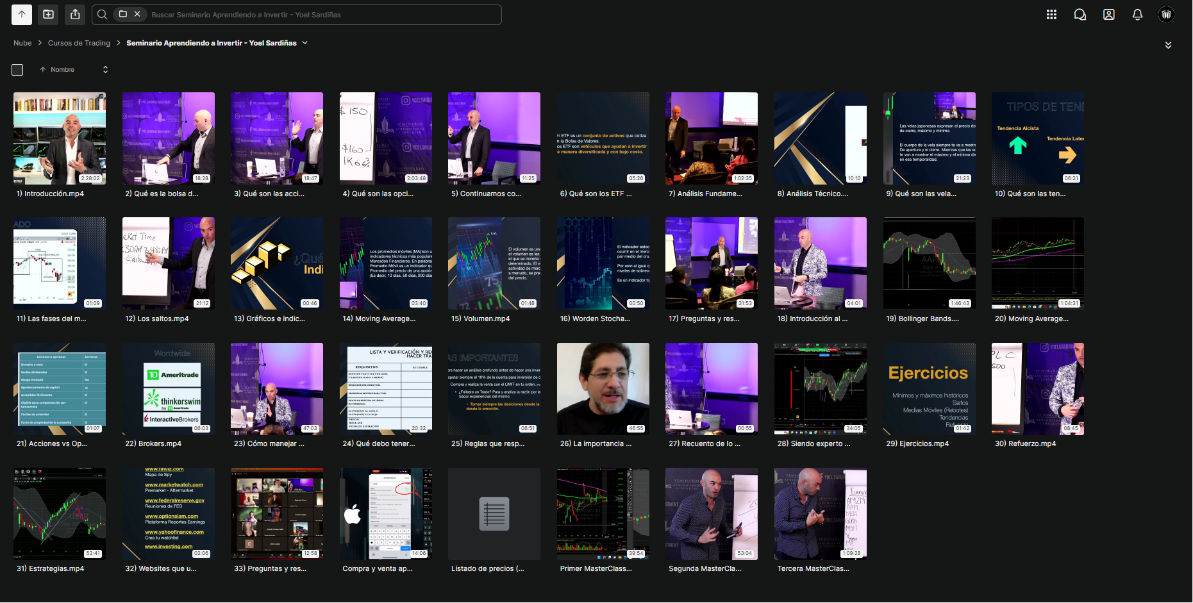
Task: Select the 22) Brokers.mp4 video
Action: 169,389
